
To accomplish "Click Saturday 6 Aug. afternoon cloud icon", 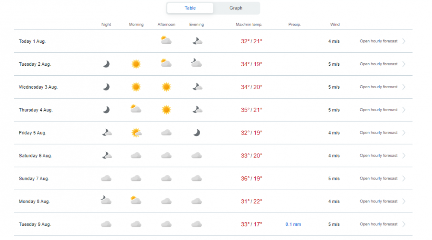I will coord(166,156).
